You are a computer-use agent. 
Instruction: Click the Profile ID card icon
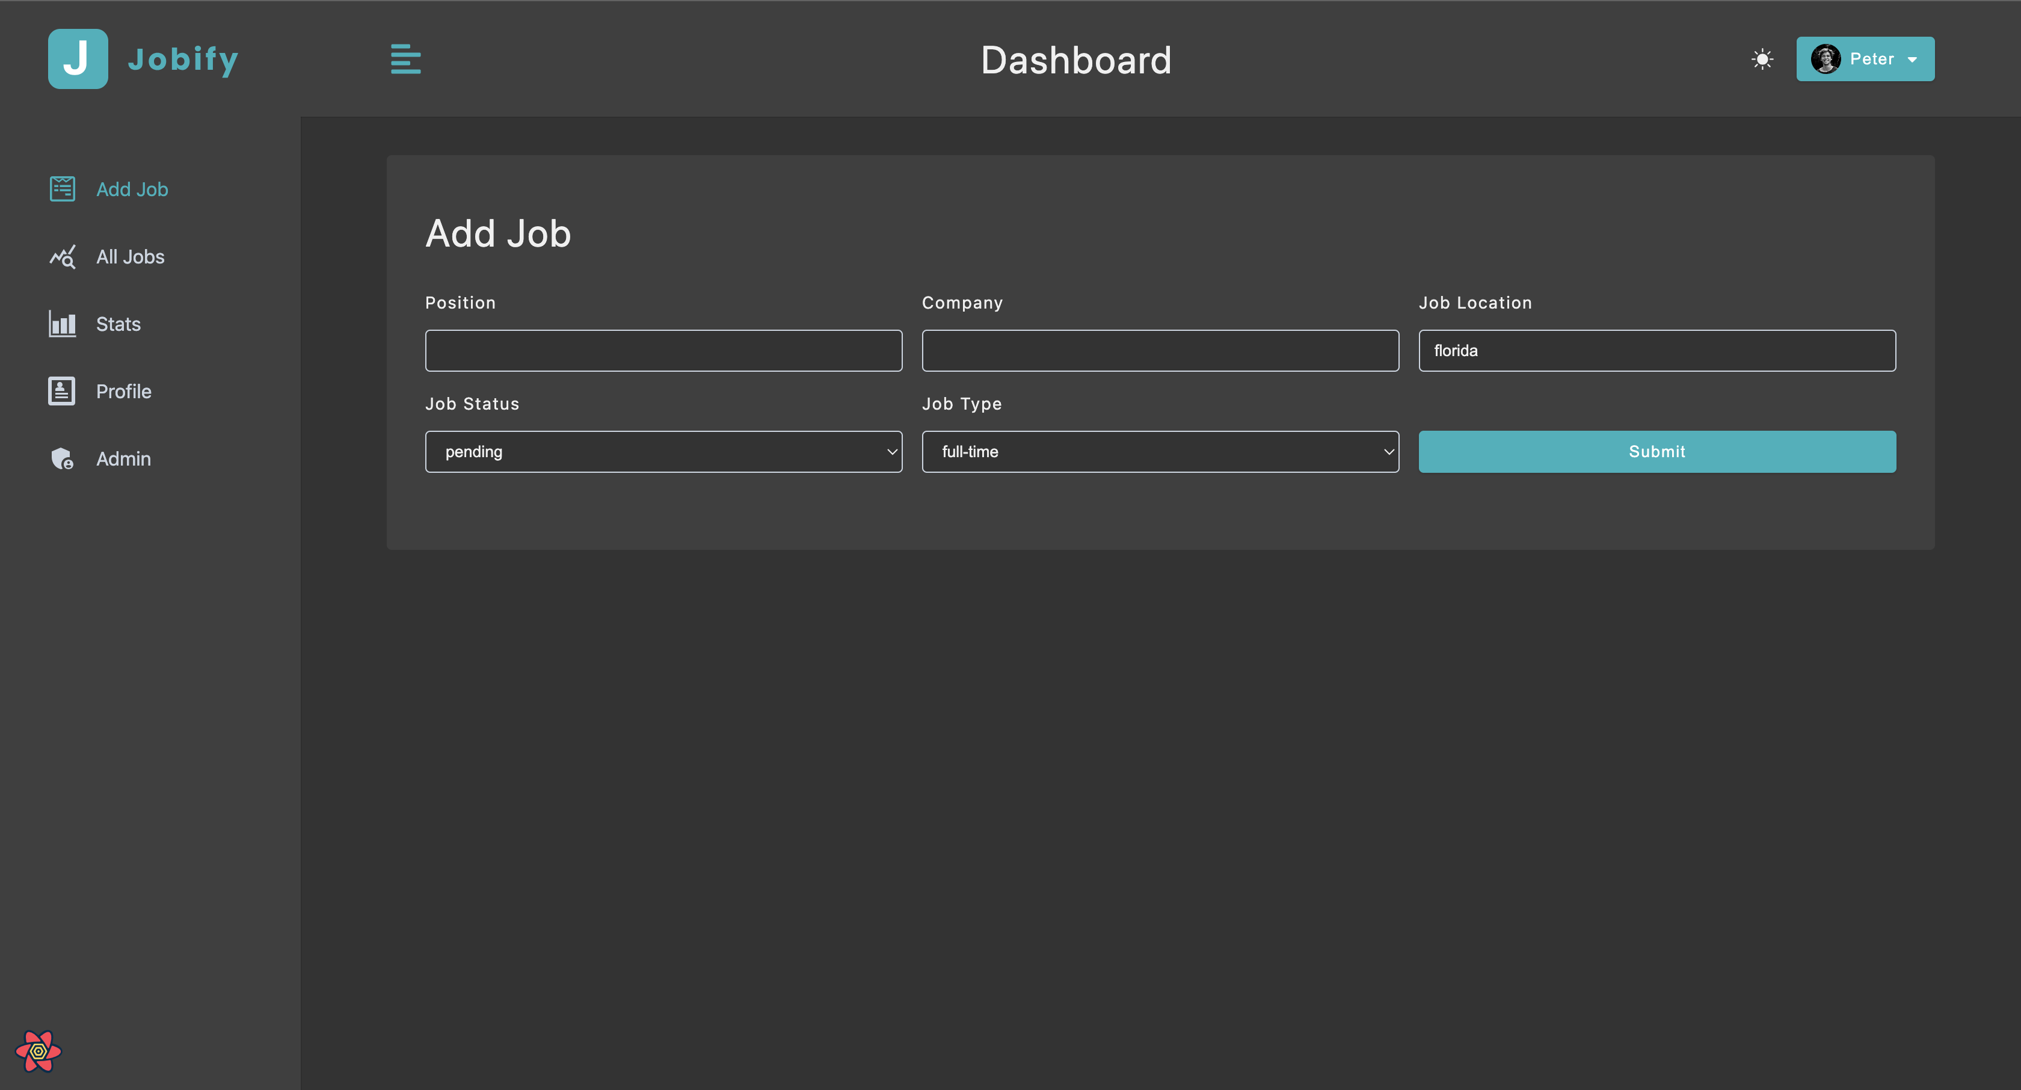[62, 391]
